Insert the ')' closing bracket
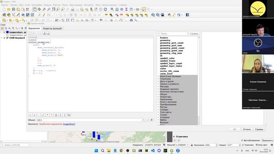Screen dimensions: 274x154 (65, 115)
